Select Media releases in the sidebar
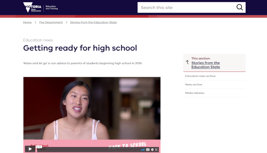This screenshot has height=153, width=267. [x=195, y=93]
